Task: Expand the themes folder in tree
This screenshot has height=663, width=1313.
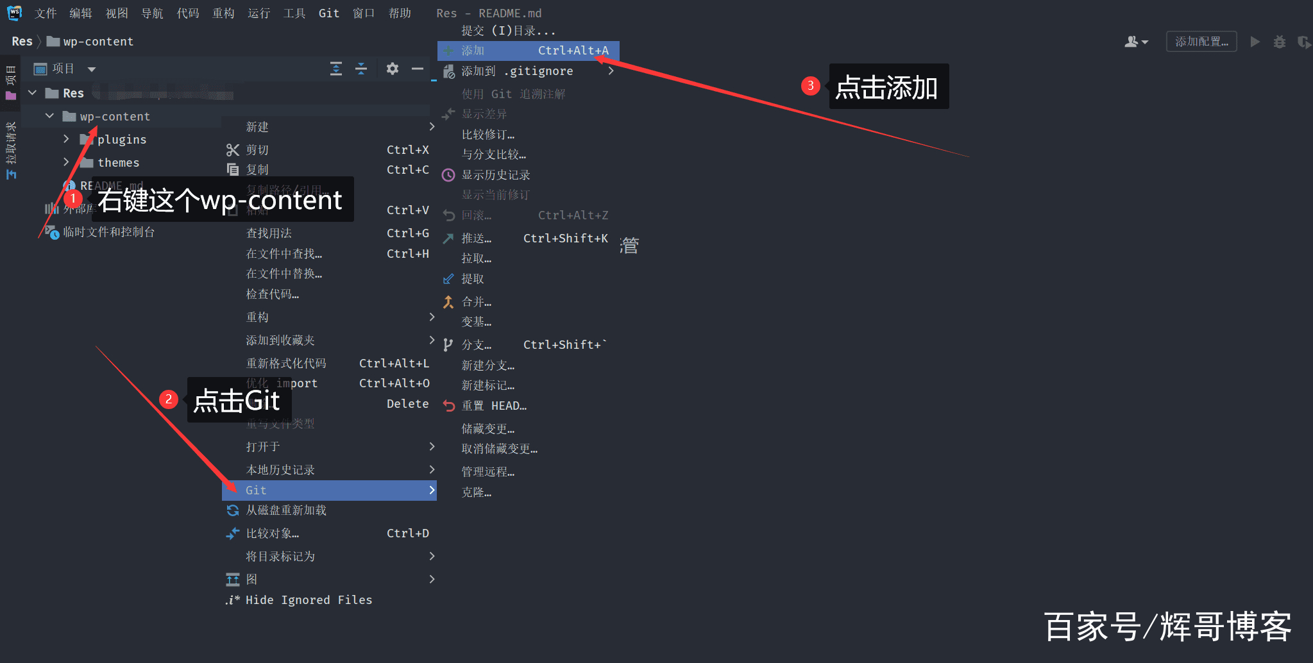Action: [66, 162]
